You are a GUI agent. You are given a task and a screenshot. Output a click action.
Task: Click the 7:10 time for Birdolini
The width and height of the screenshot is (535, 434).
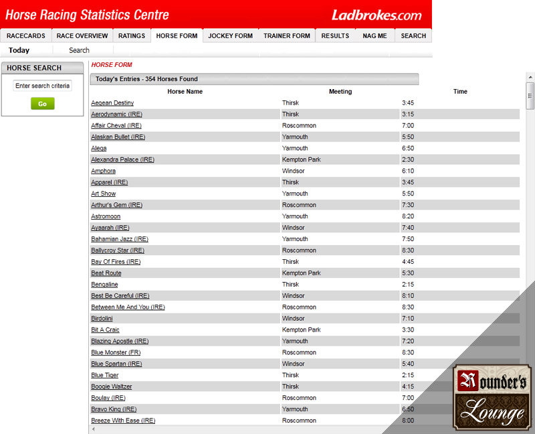tap(408, 319)
